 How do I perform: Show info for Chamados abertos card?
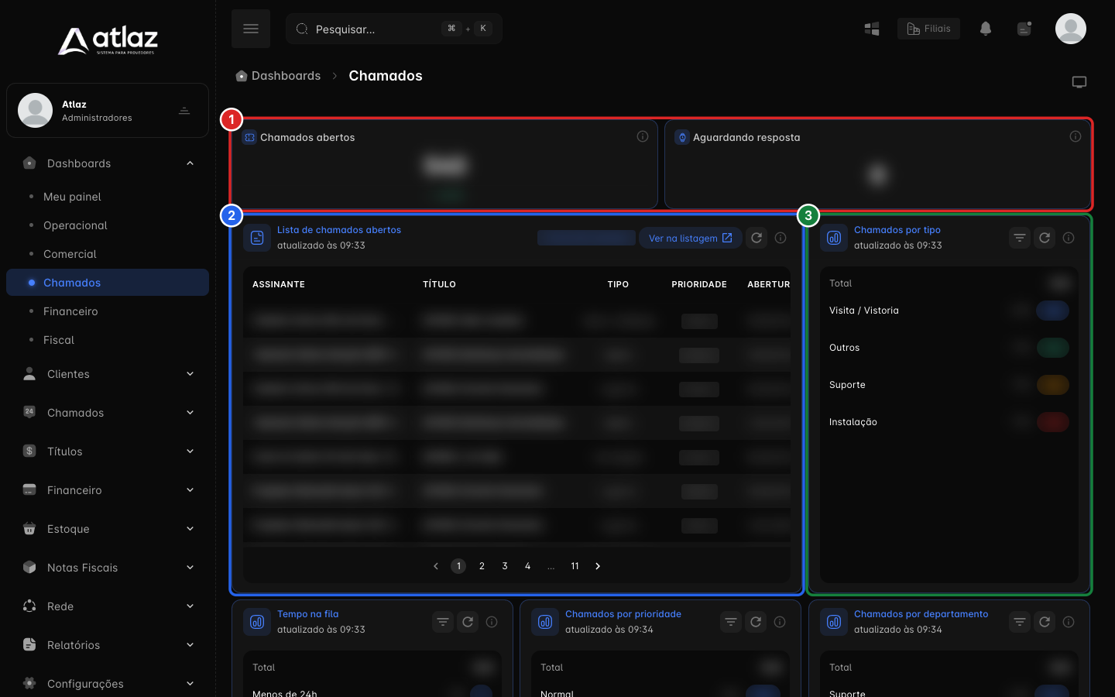tap(643, 136)
